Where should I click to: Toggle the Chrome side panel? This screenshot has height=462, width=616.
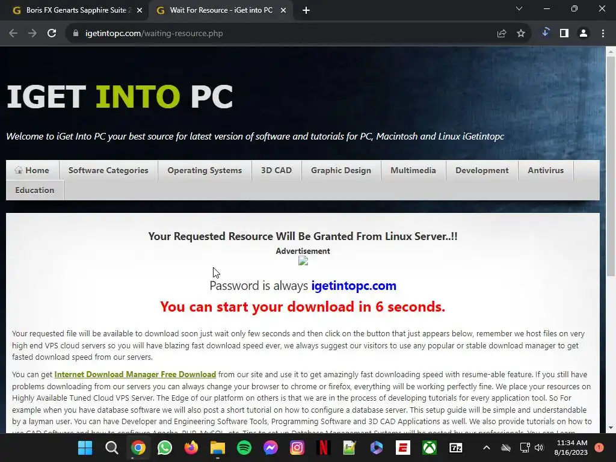pyautogui.click(x=564, y=34)
